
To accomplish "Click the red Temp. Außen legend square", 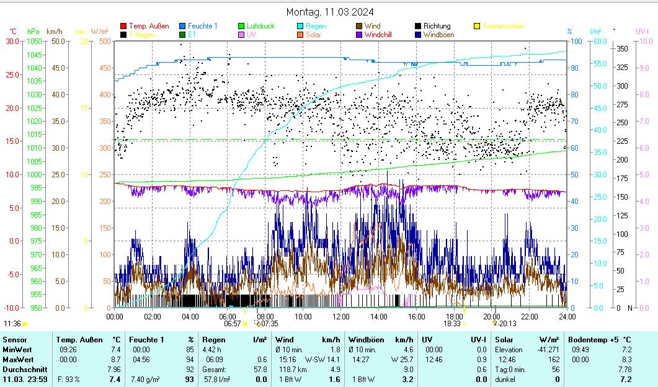I will [123, 26].
